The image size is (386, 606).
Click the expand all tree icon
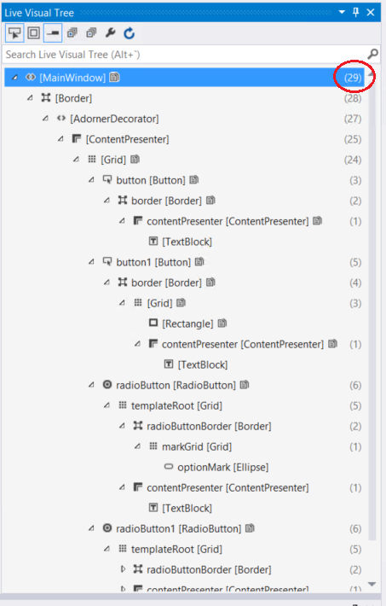point(72,33)
